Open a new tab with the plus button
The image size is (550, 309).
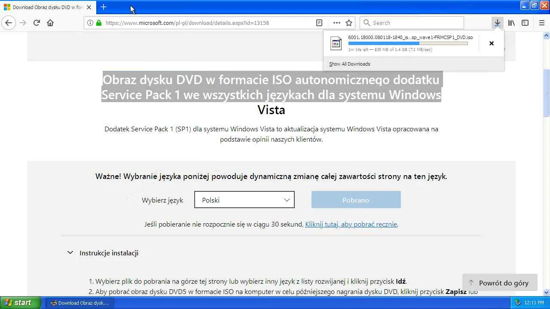pyautogui.click(x=104, y=7)
